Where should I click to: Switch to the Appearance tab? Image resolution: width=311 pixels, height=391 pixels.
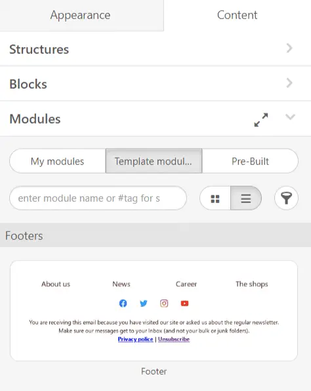pos(81,15)
